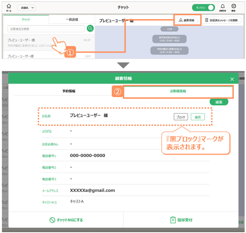Click the green search magnifier icon
The width and height of the screenshot is (246, 233).
[x=90, y=28]
